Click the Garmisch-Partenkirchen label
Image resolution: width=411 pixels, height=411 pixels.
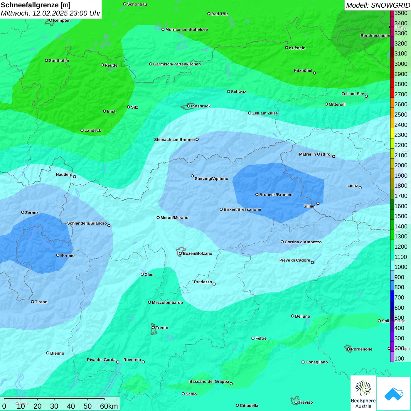point(177,64)
